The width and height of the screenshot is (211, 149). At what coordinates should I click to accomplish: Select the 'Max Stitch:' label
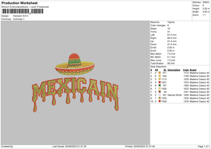point(156,54)
